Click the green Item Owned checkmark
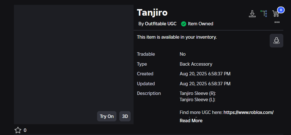This screenshot has width=291, height=135. coord(184,24)
